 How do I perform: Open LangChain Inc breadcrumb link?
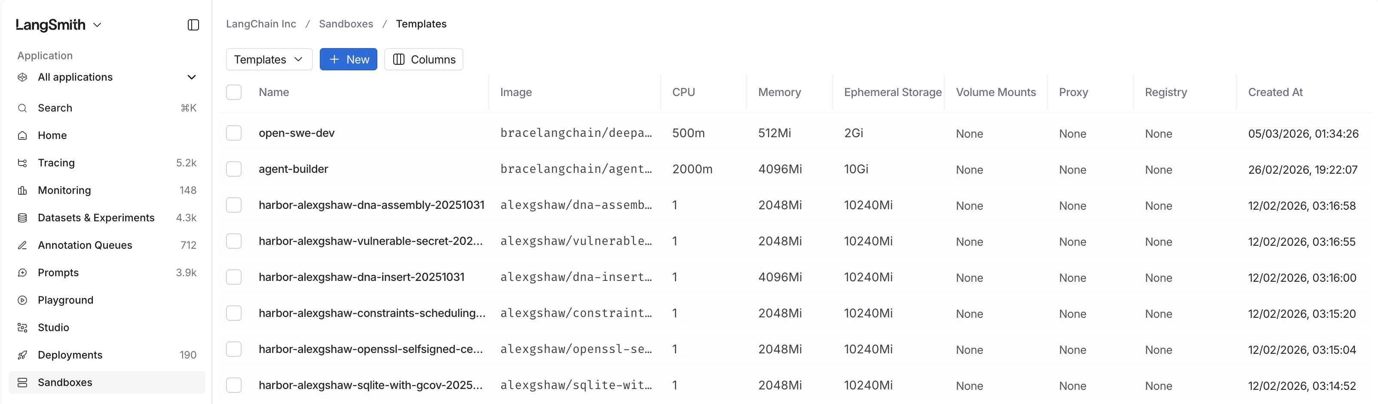point(260,24)
